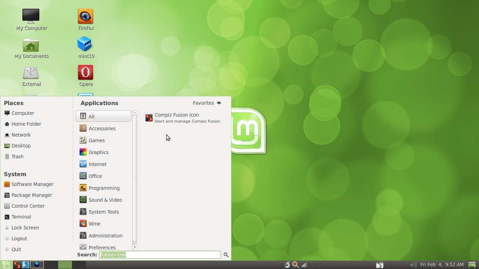Open Software Manager from the System section
Image resolution: width=479 pixels, height=269 pixels.
pyautogui.click(x=32, y=184)
